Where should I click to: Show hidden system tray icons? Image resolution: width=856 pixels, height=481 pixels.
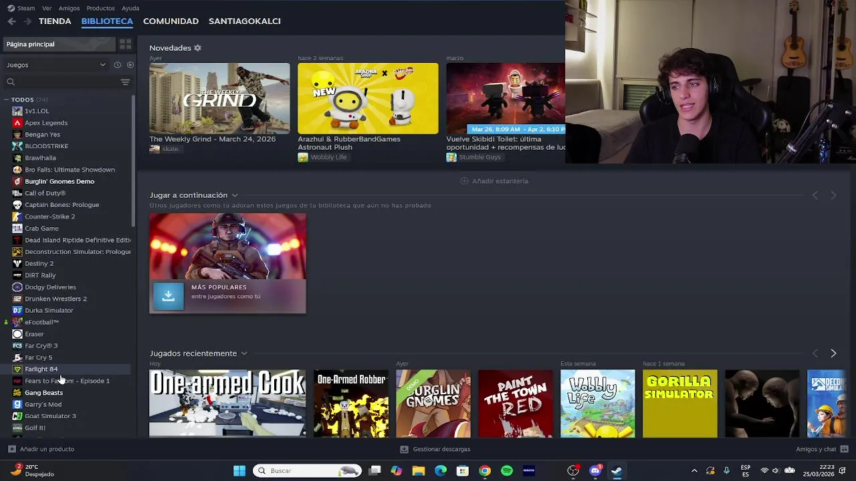click(694, 471)
